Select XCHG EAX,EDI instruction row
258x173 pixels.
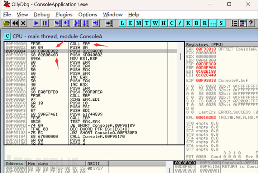[x=90, y=100]
